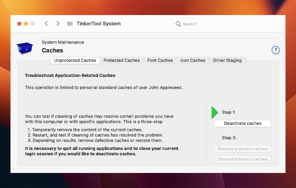The image size is (296, 188).
Task: Switch to the Driver Staging tab
Action: pos(227,60)
